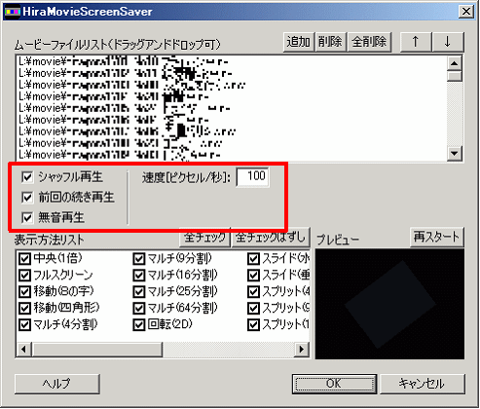Click the display list scroll-left arrow
This screenshot has height=409, width=480.
[x=23, y=350]
